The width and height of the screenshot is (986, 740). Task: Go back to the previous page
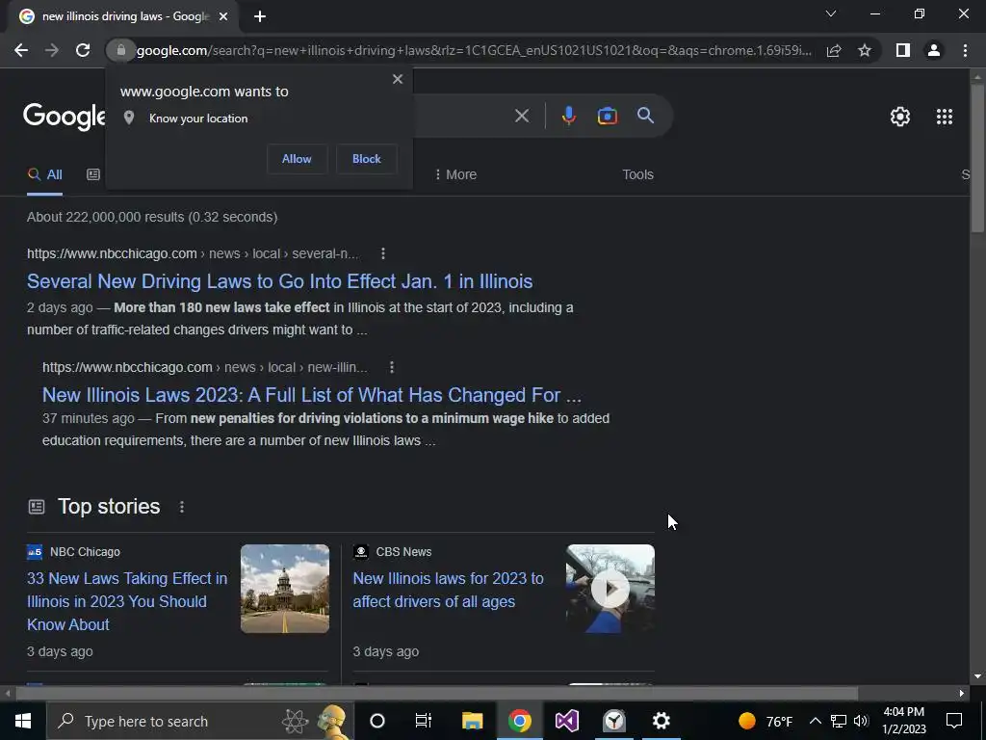pyautogui.click(x=21, y=50)
